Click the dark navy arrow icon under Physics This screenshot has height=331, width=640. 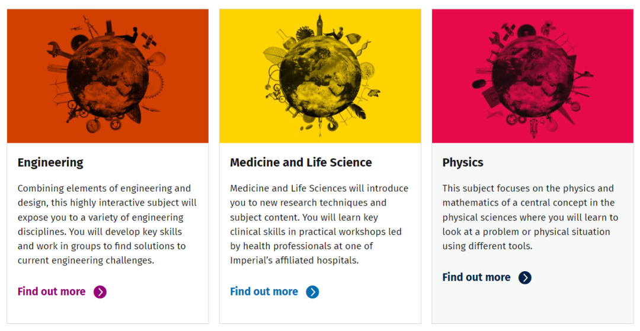[525, 278]
